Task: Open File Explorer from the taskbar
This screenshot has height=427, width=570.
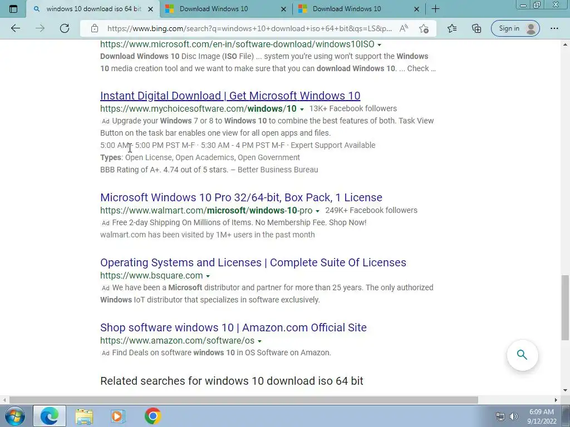Action: (84, 416)
